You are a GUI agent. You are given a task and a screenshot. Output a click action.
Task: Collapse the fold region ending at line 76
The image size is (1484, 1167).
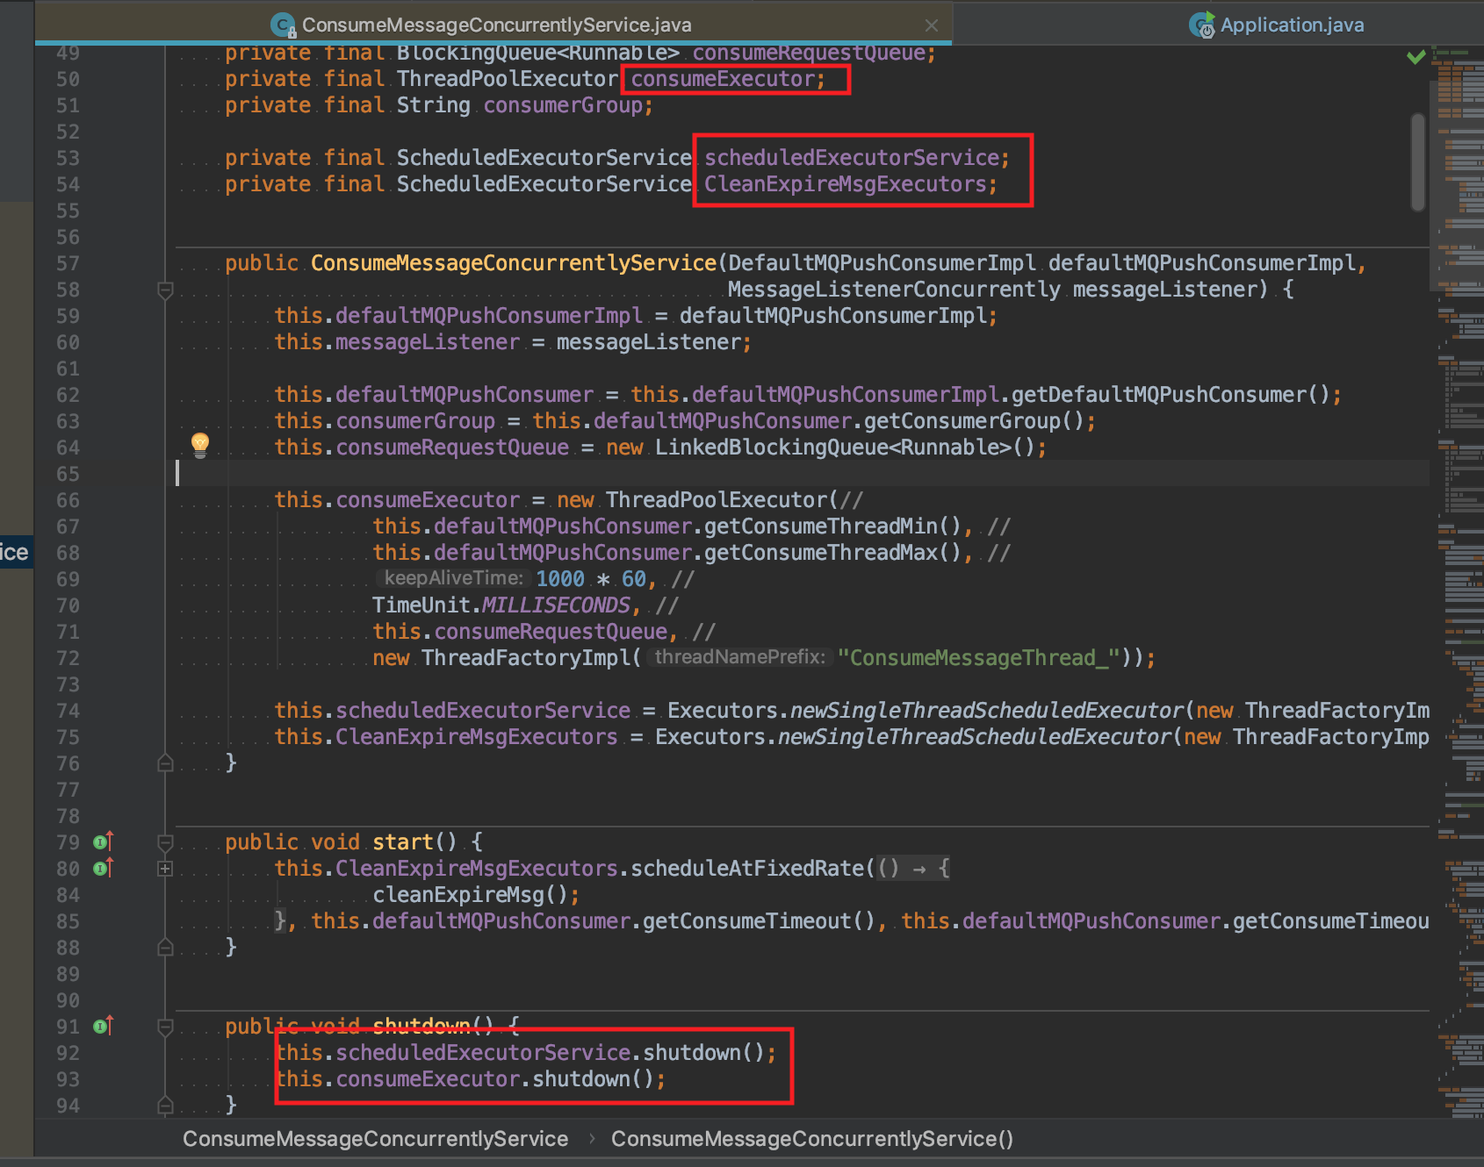tap(164, 762)
